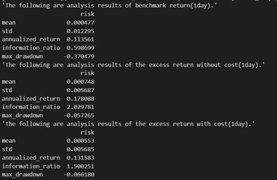The width and height of the screenshot is (277, 180).
Task: Select the benchmark mean value 0.000477
Action: 81,23
